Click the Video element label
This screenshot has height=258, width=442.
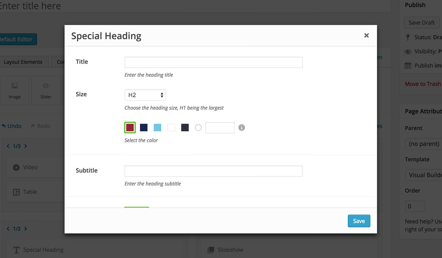(x=30, y=168)
